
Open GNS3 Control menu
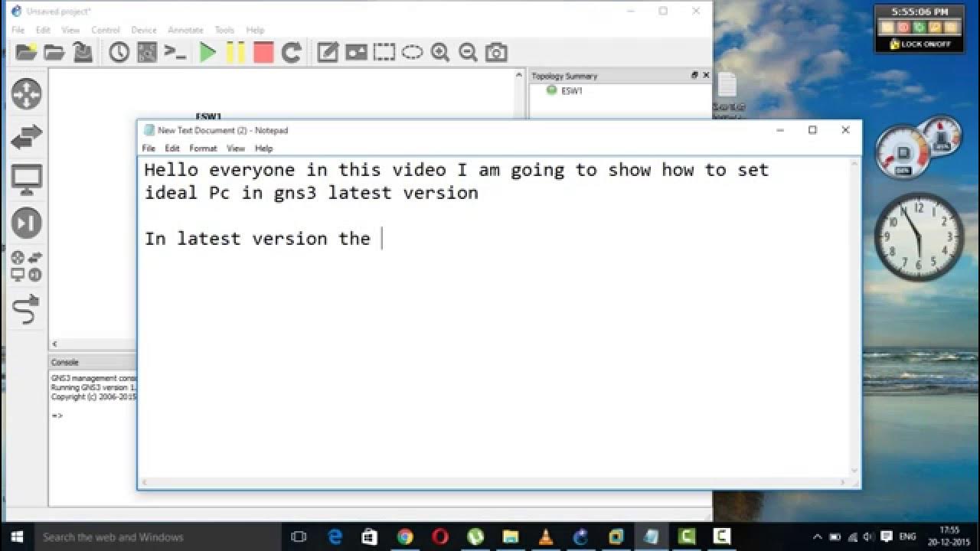[106, 30]
